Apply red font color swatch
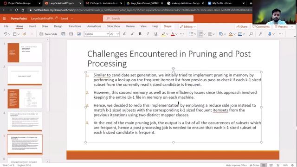Screen dimensions: 297x167 point(173,34)
